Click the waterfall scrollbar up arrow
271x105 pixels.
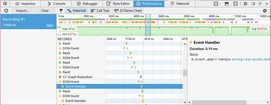pyautogui.click(x=185, y=44)
